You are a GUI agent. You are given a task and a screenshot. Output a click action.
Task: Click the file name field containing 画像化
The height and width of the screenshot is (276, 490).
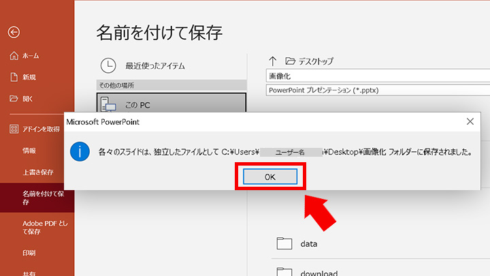(x=378, y=76)
